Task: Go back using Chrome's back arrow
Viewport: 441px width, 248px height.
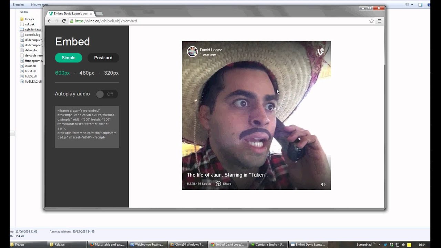Action: [x=49, y=21]
